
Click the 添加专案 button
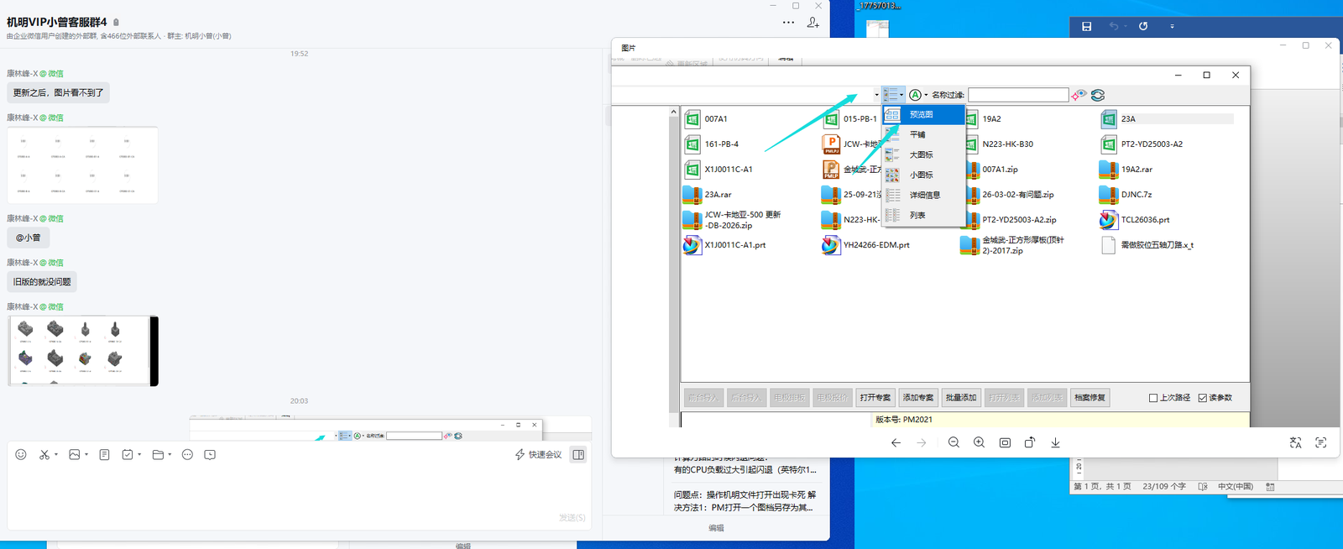(917, 398)
